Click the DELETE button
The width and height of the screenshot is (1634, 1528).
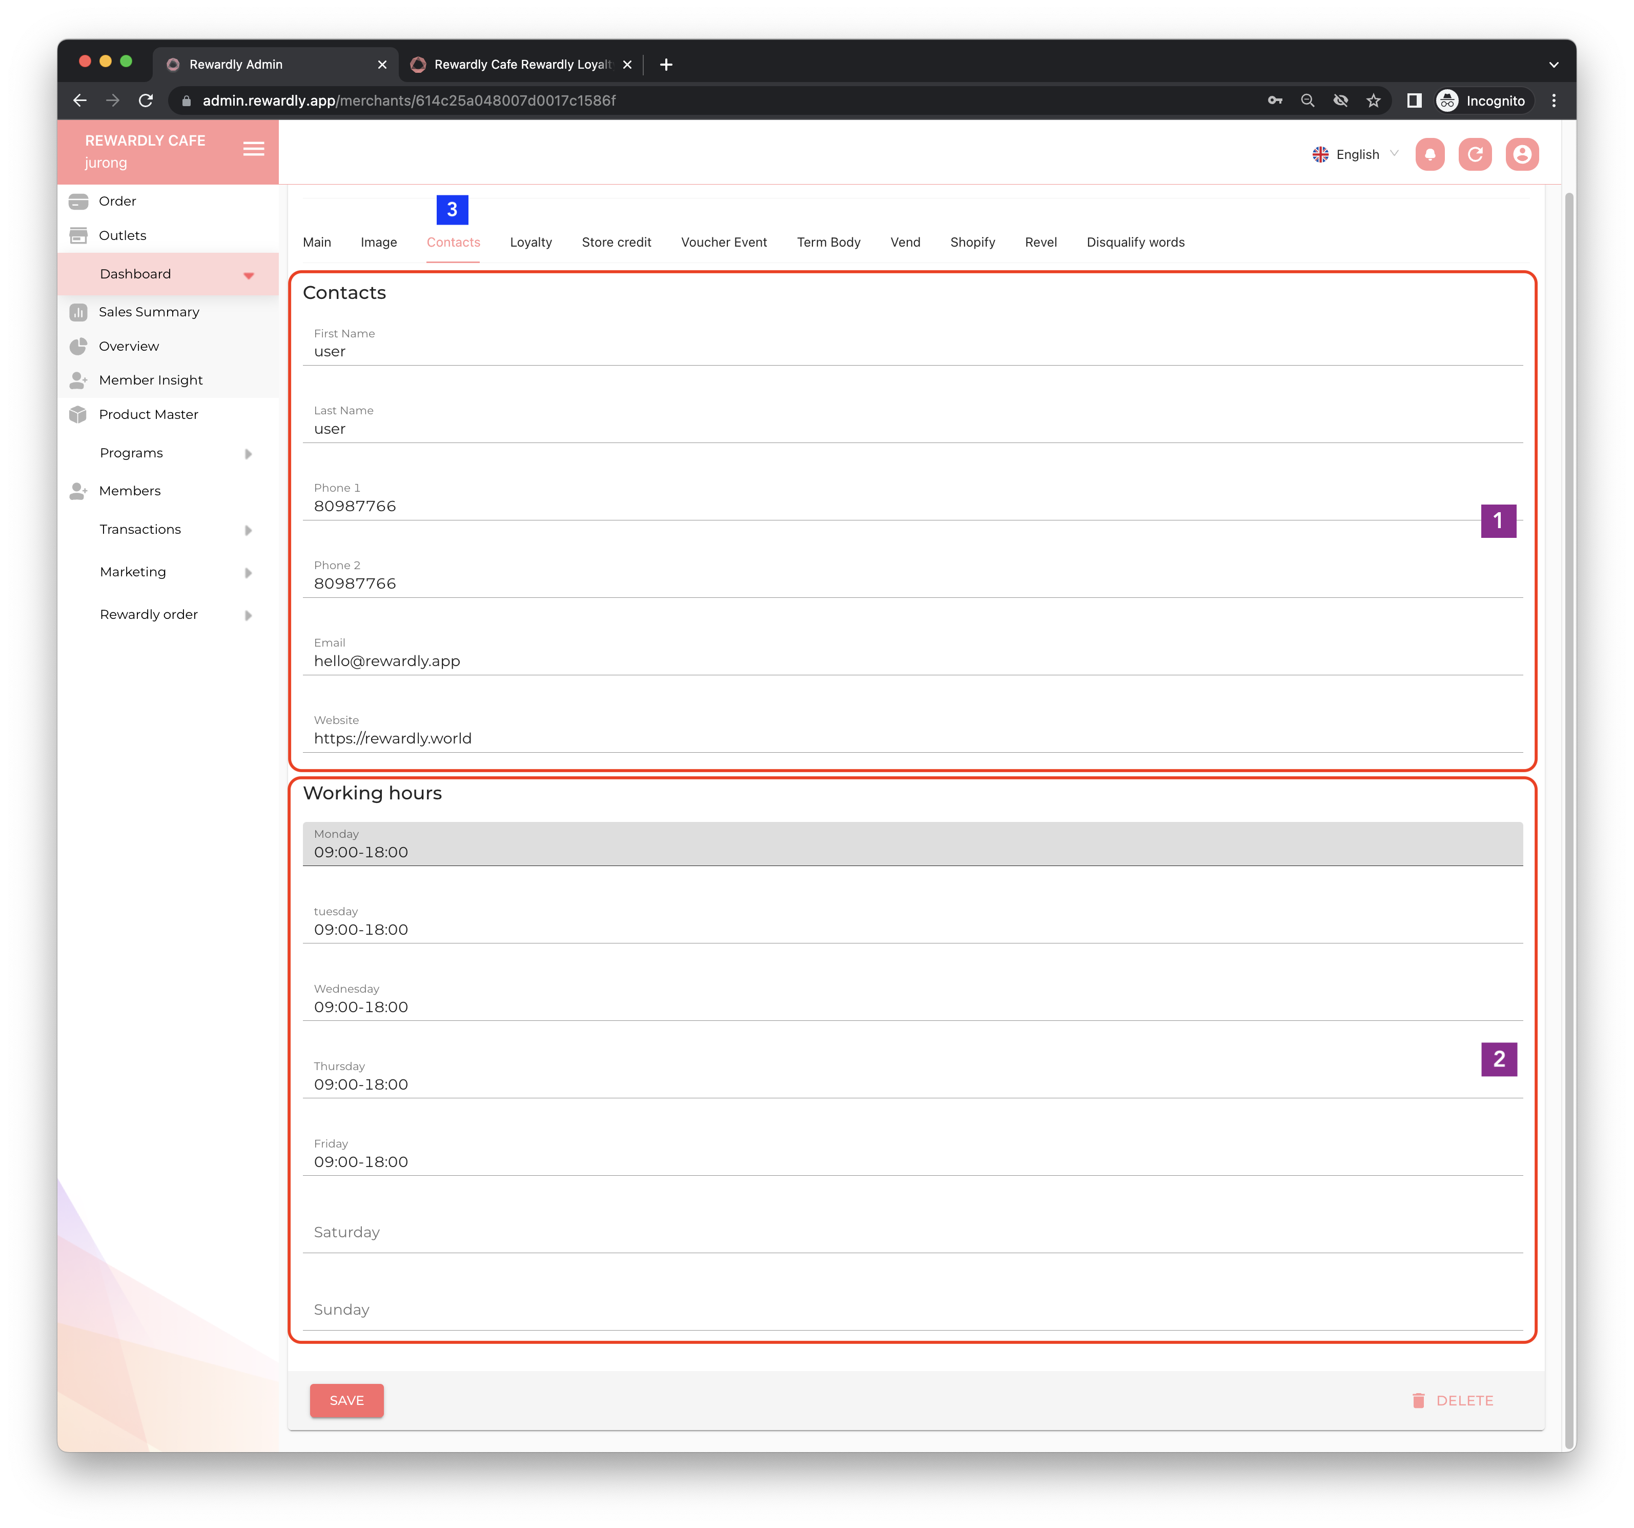(1453, 1400)
